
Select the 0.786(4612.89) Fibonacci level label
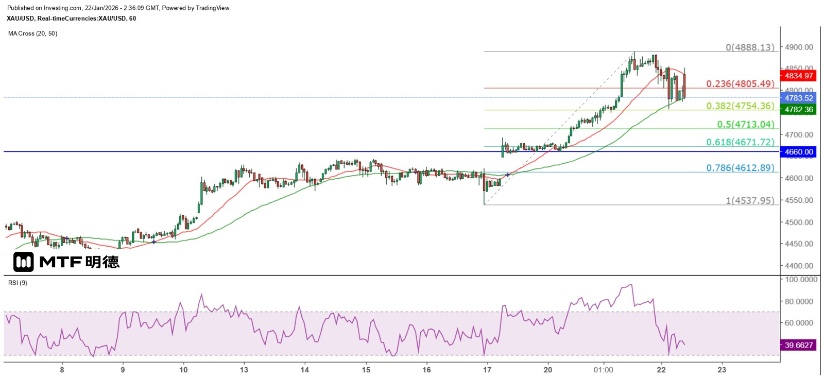(x=740, y=167)
